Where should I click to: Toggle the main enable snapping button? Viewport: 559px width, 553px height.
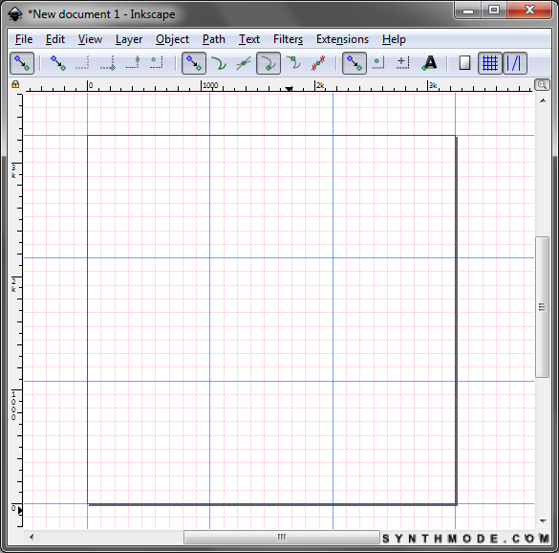(x=22, y=63)
